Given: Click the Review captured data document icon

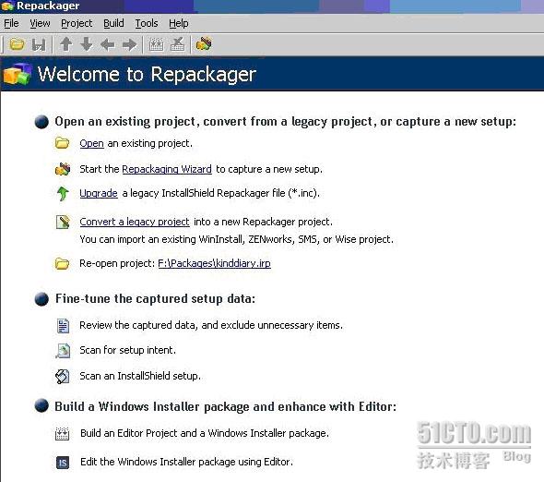Looking at the screenshot, I should click(x=63, y=326).
